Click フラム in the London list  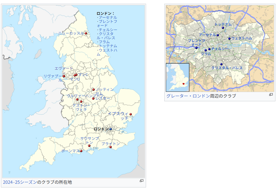[104, 42]
